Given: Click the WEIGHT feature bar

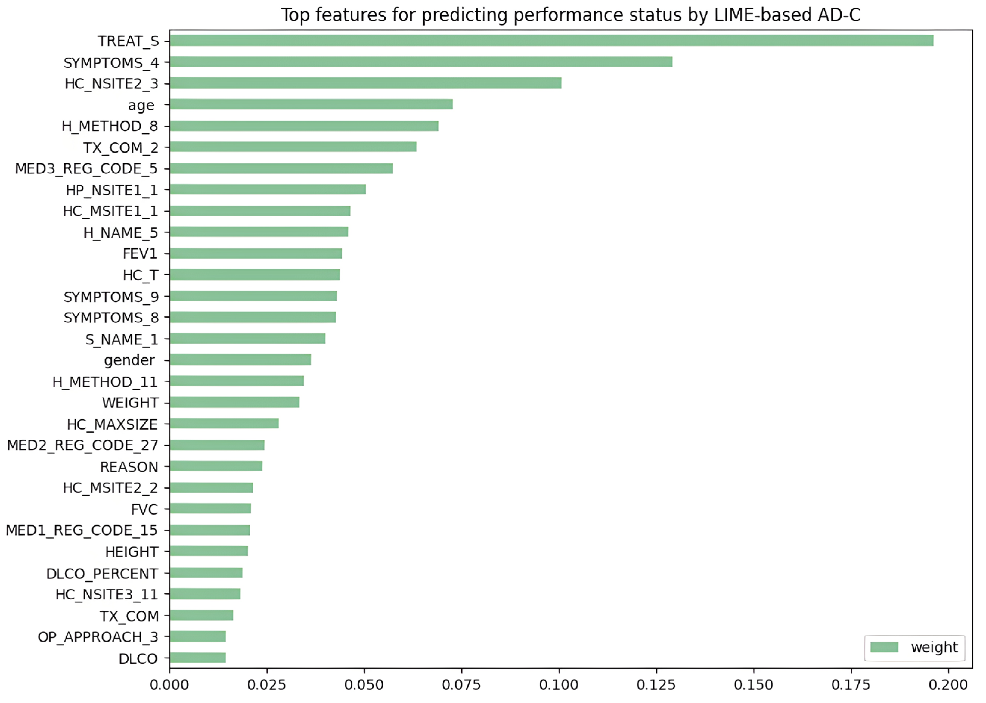Looking at the screenshot, I should coord(234,402).
